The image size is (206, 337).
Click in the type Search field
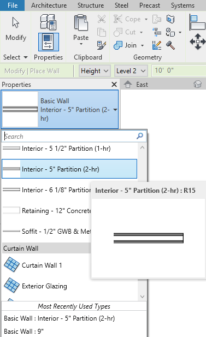pos(70,136)
